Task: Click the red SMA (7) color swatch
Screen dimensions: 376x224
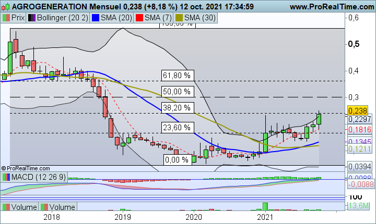Action: pyautogui.click(x=139, y=18)
